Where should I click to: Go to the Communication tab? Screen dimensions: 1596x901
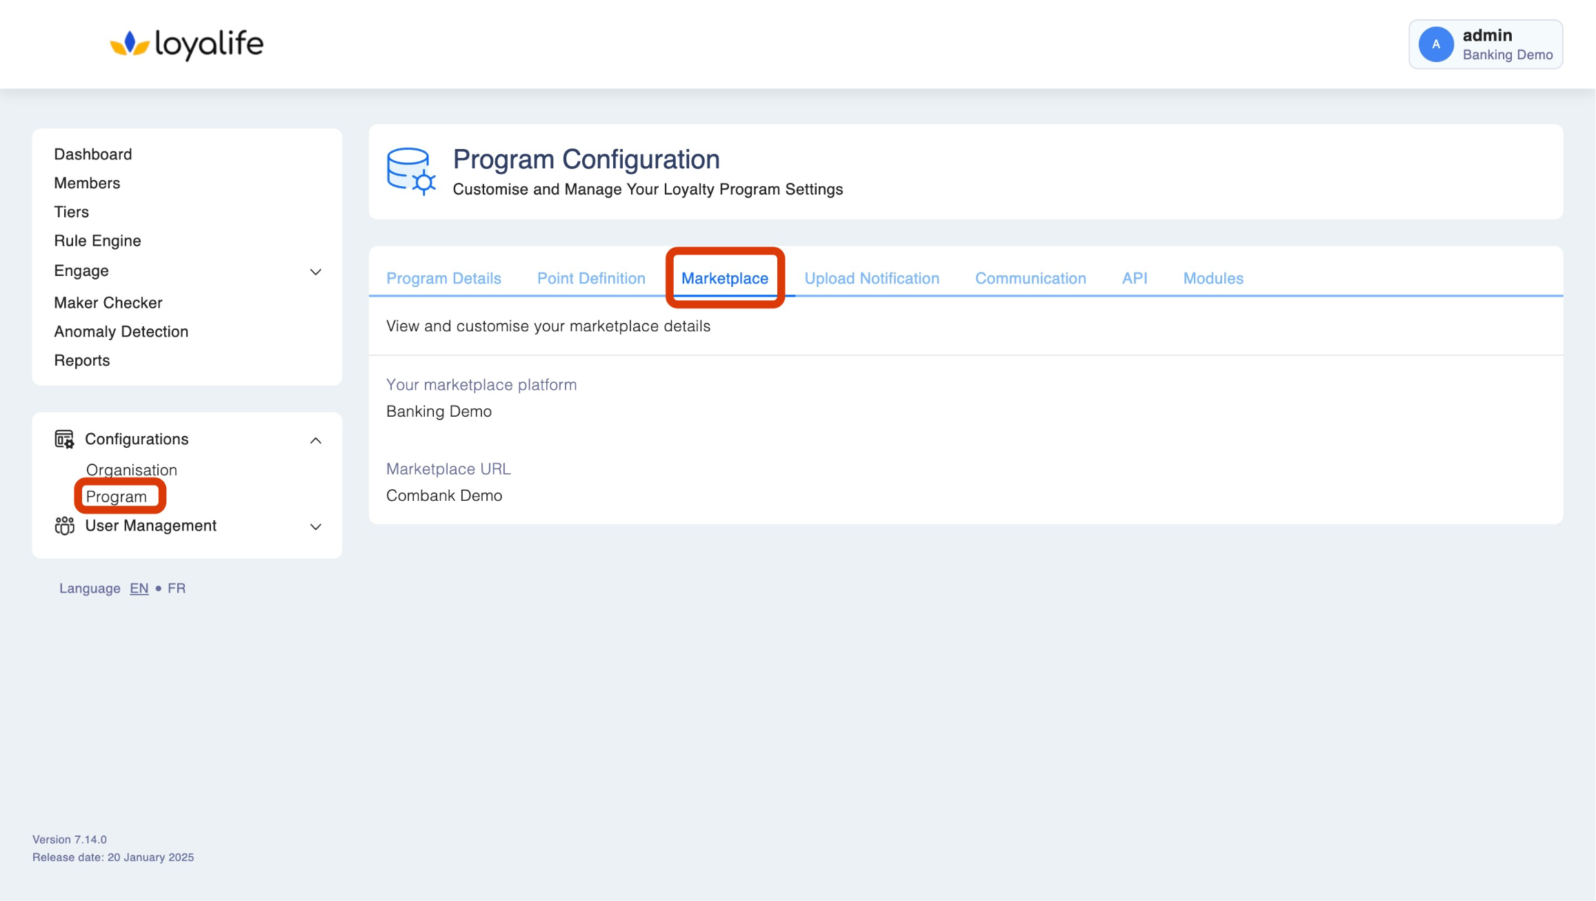(1030, 278)
